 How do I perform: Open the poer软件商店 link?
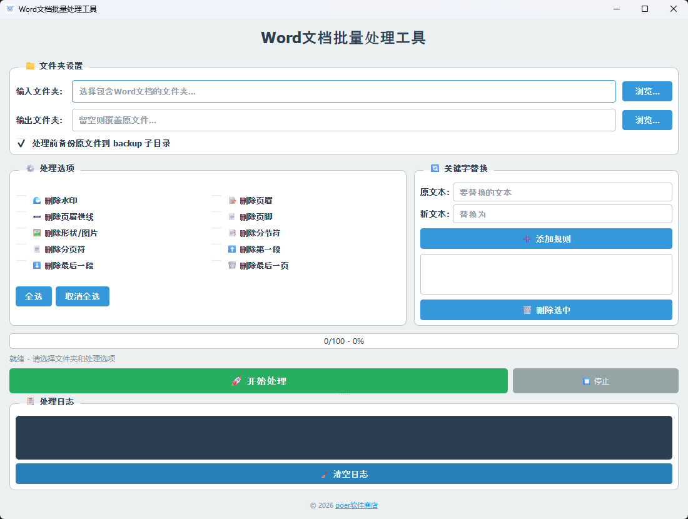tap(357, 505)
